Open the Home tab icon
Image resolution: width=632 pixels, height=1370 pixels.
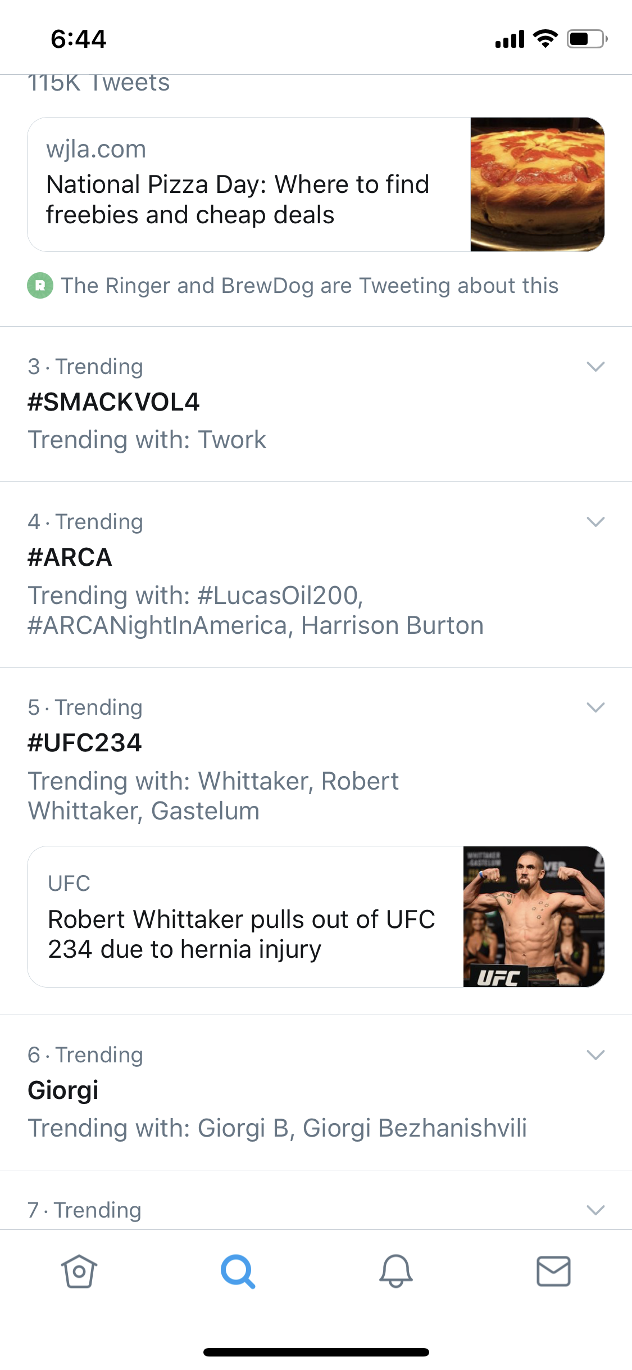79,1270
